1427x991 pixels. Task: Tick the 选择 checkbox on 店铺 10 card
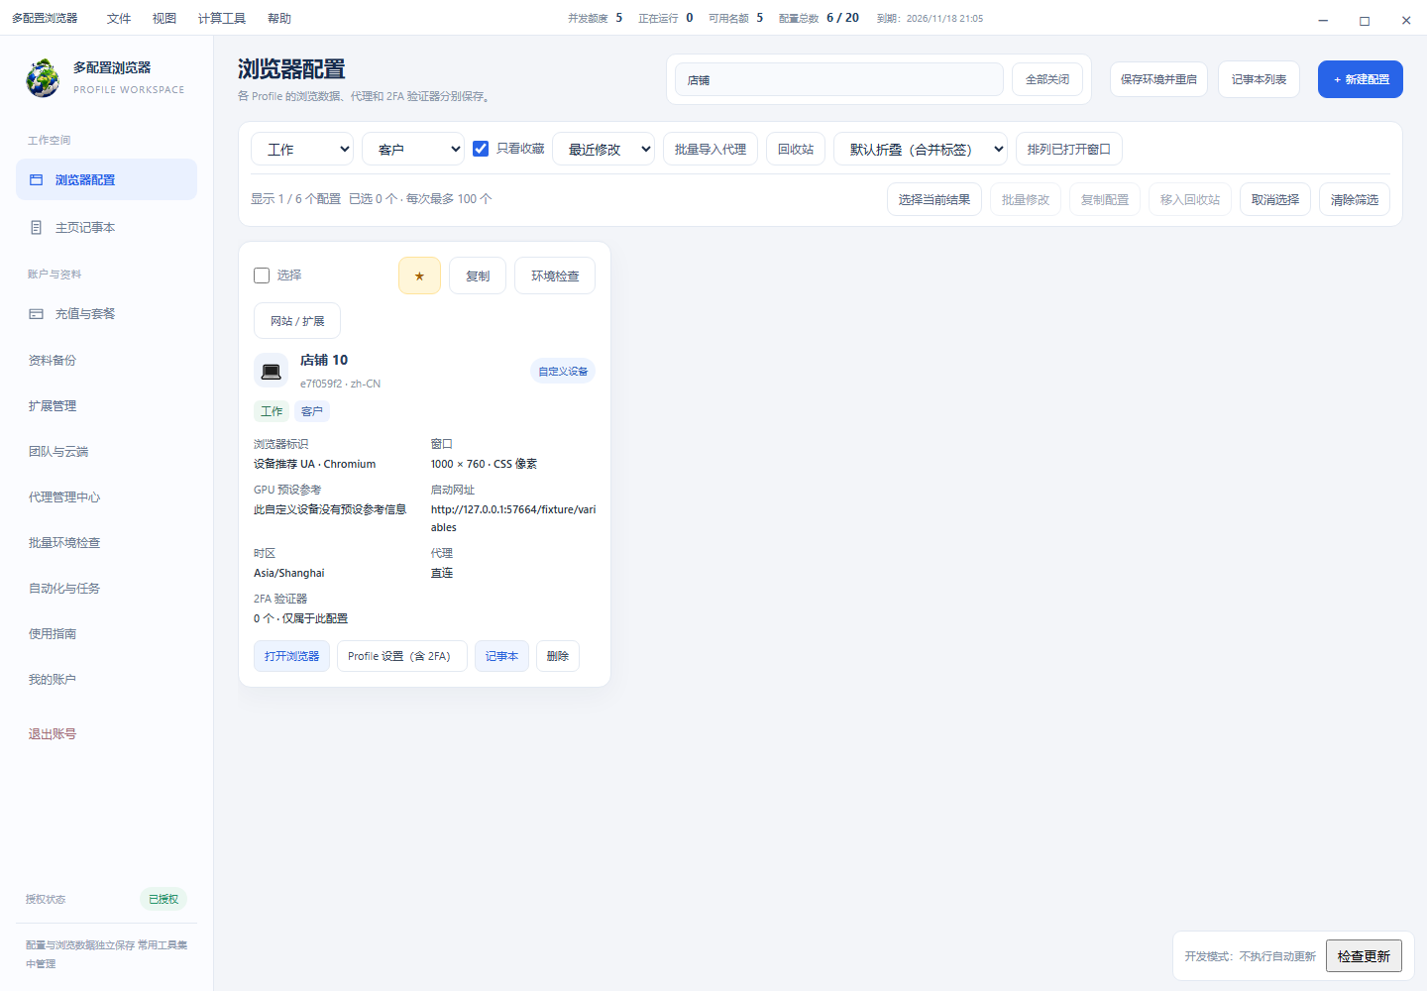262,275
